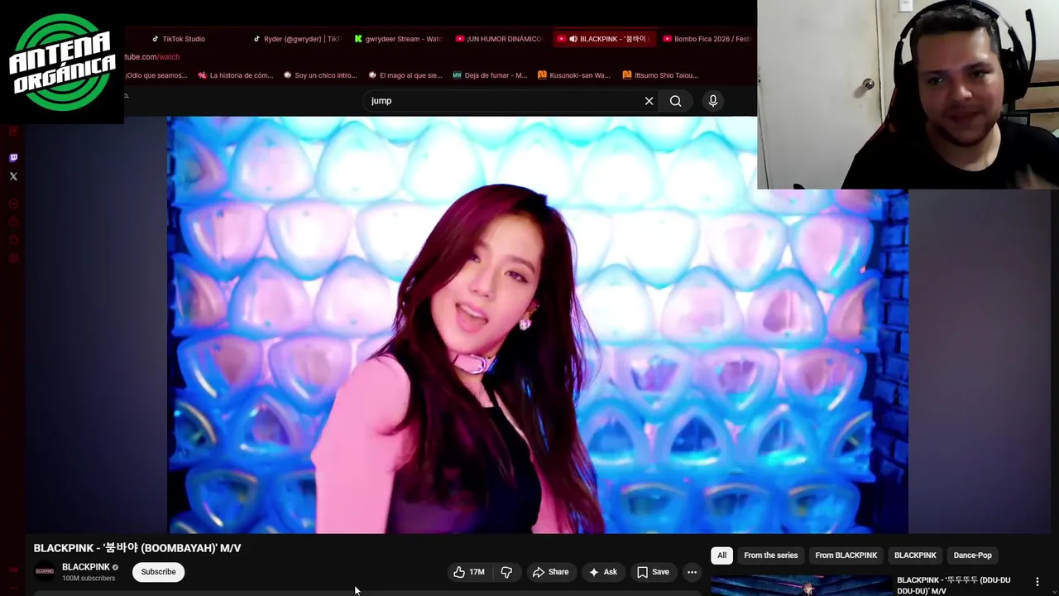Like the video with thumbs-up 17M
Screen dimensions: 1059x596
click(470, 572)
